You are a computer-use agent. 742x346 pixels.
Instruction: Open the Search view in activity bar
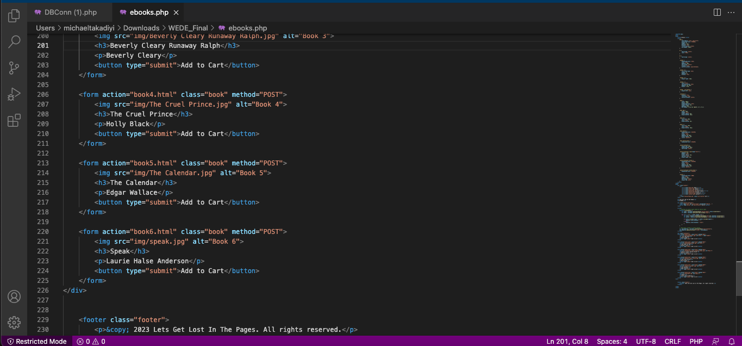14,42
